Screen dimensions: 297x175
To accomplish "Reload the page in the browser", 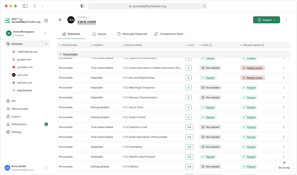I will pyautogui.click(x=204, y=6).
